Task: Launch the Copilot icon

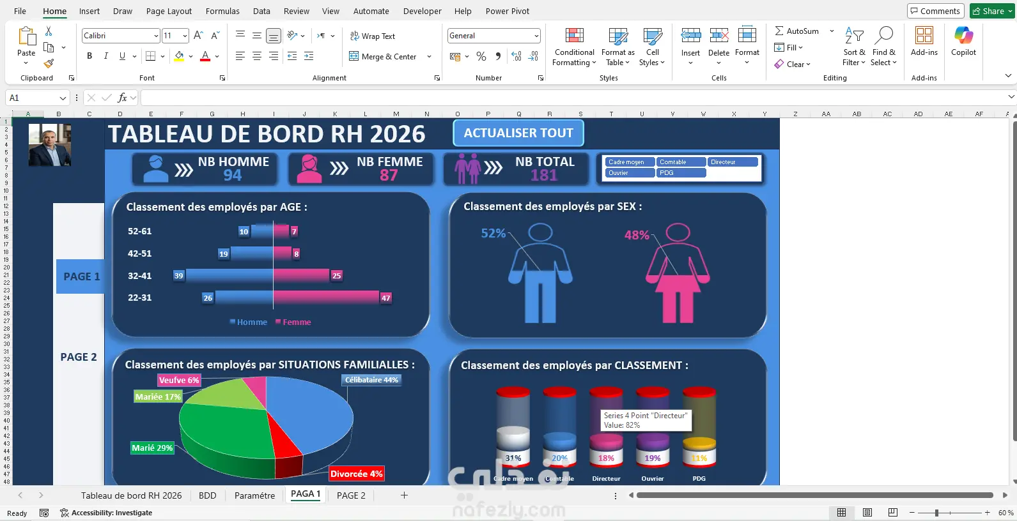Action: tap(963, 36)
